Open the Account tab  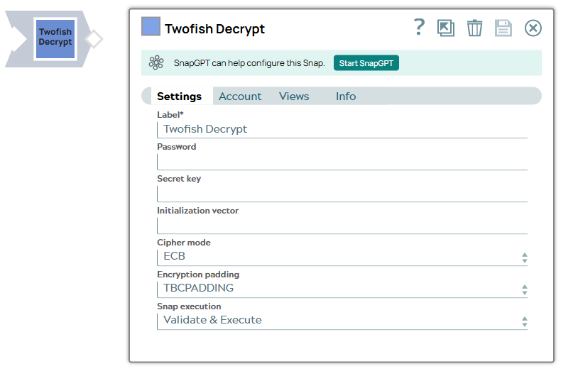point(240,96)
